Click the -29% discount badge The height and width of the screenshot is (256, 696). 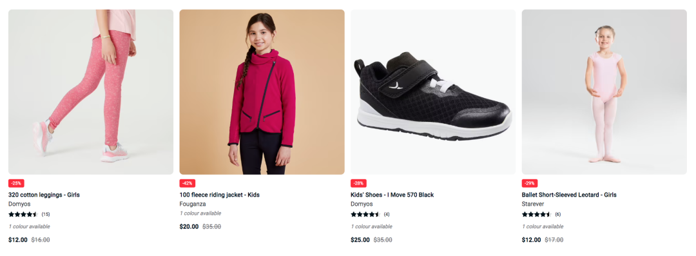point(530,183)
